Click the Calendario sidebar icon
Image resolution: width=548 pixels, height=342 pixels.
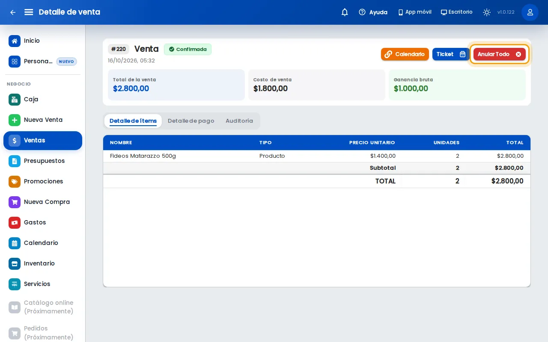[15, 243]
